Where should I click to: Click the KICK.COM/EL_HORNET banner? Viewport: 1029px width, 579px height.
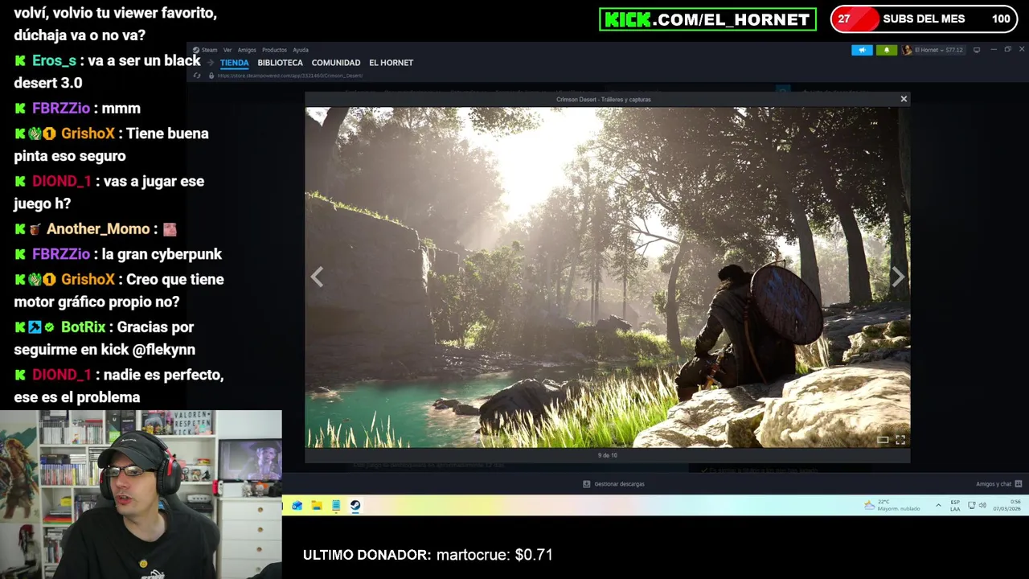tap(707, 19)
